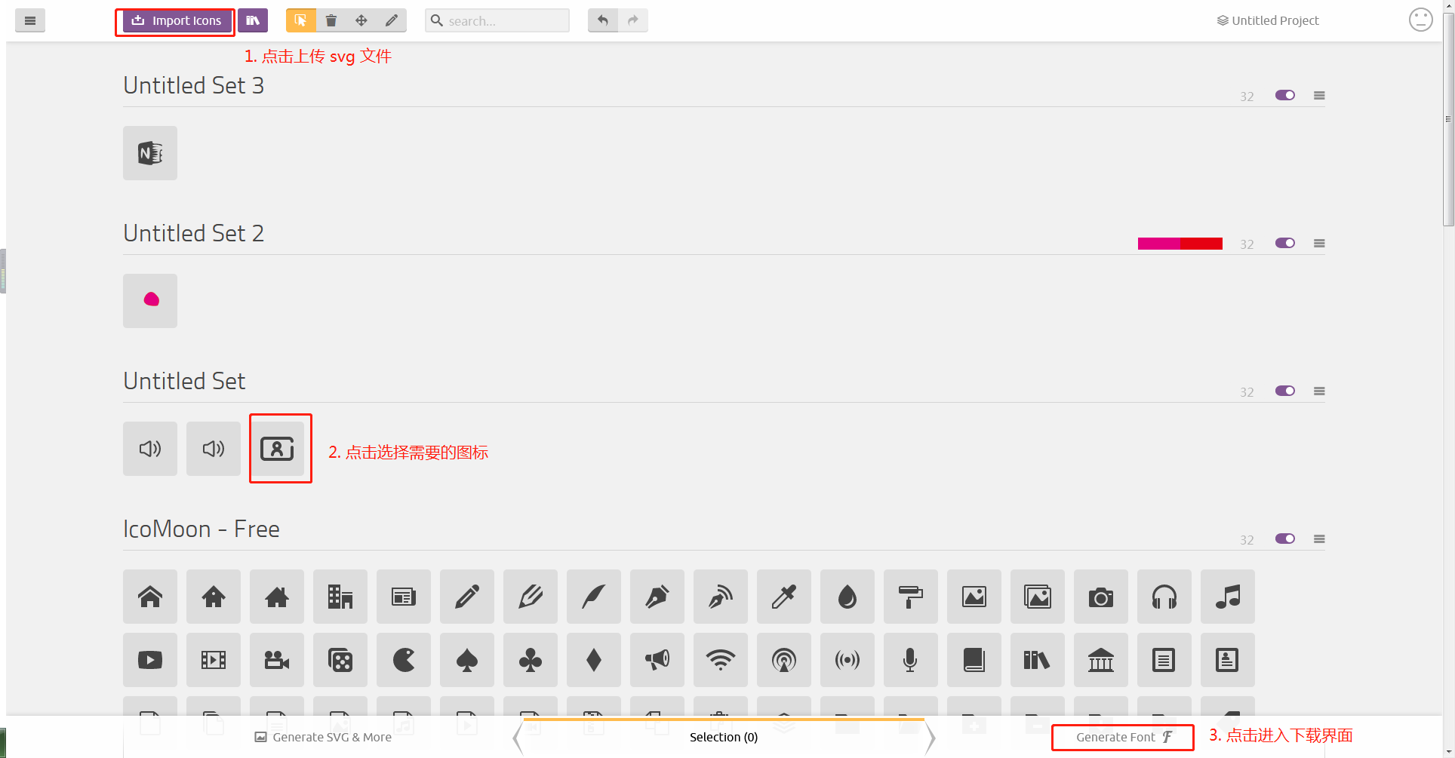Screen dimensions: 1455x758
Task: Select the OneNote icon in Untitled Set 3
Action: coord(150,153)
